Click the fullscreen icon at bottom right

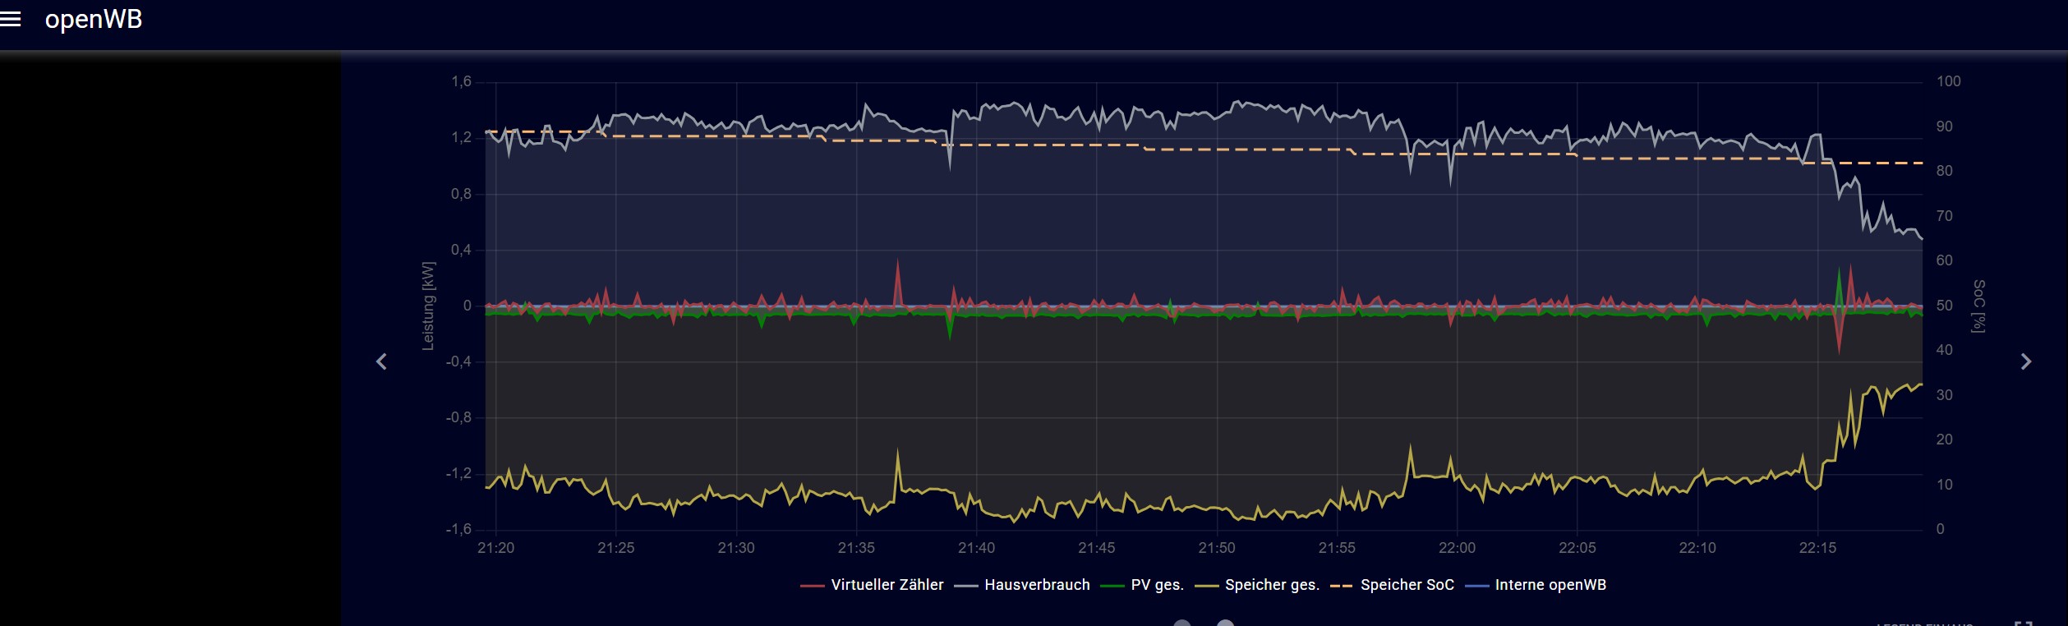(2023, 623)
